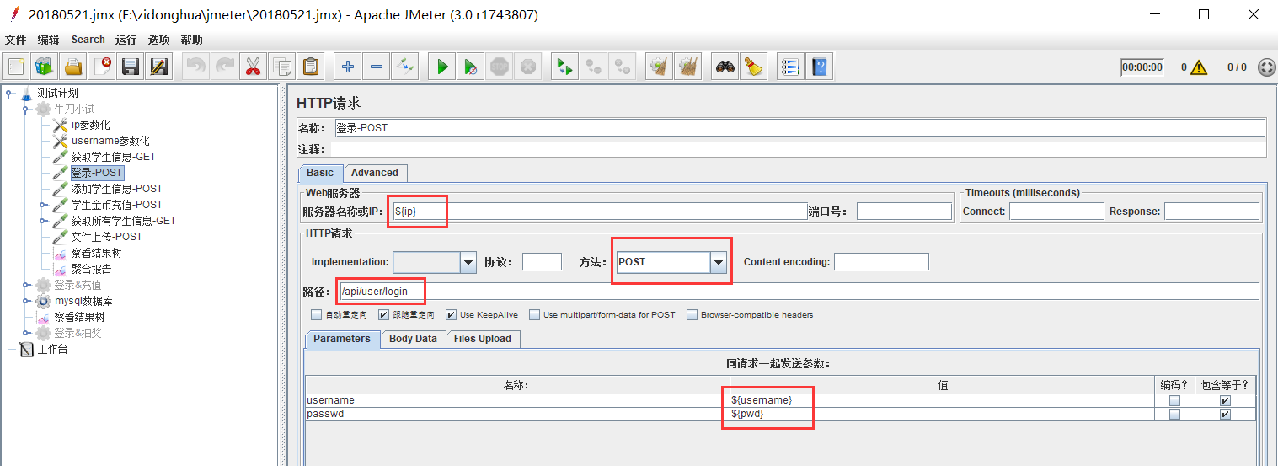This screenshot has width=1278, height=466.
Task: Click the 端口号 input field
Action: coord(904,212)
